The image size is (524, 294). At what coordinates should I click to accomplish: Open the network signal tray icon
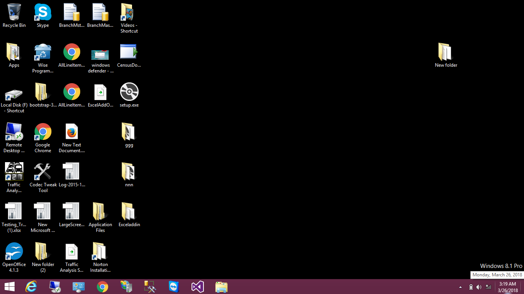click(488, 287)
